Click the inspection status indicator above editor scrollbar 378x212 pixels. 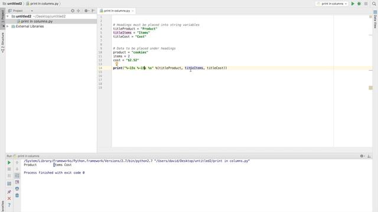pos(370,17)
